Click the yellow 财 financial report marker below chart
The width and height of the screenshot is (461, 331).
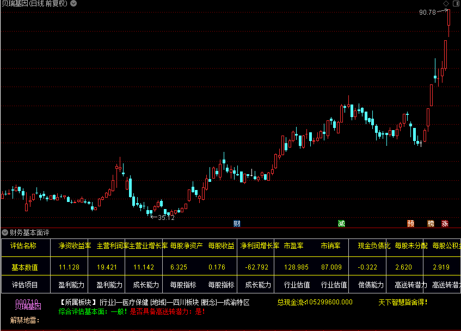coord(236,223)
